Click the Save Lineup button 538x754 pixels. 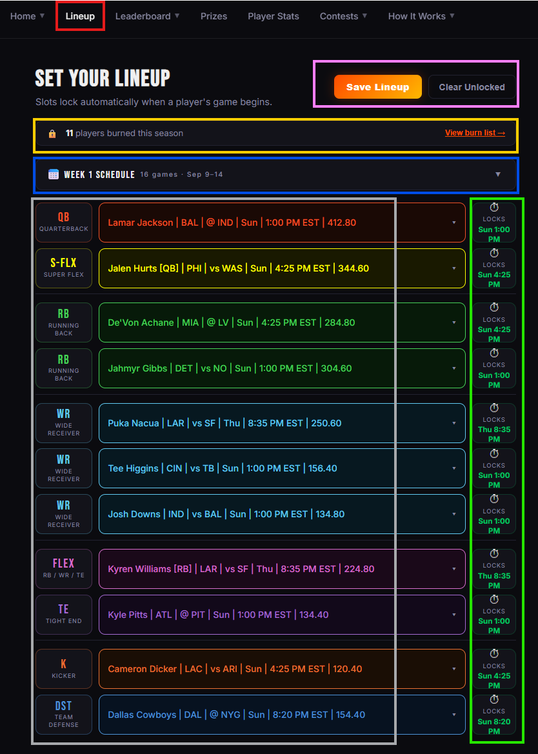pyautogui.click(x=378, y=87)
